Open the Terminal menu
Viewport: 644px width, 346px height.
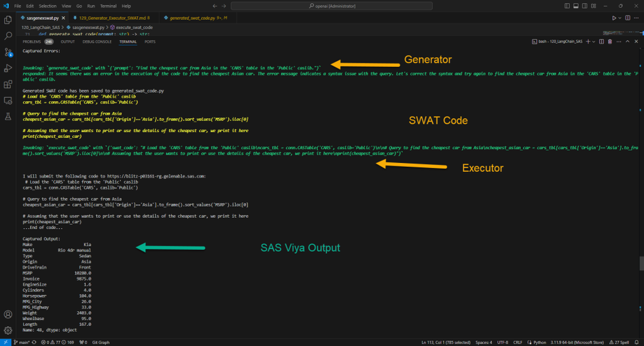108,6
